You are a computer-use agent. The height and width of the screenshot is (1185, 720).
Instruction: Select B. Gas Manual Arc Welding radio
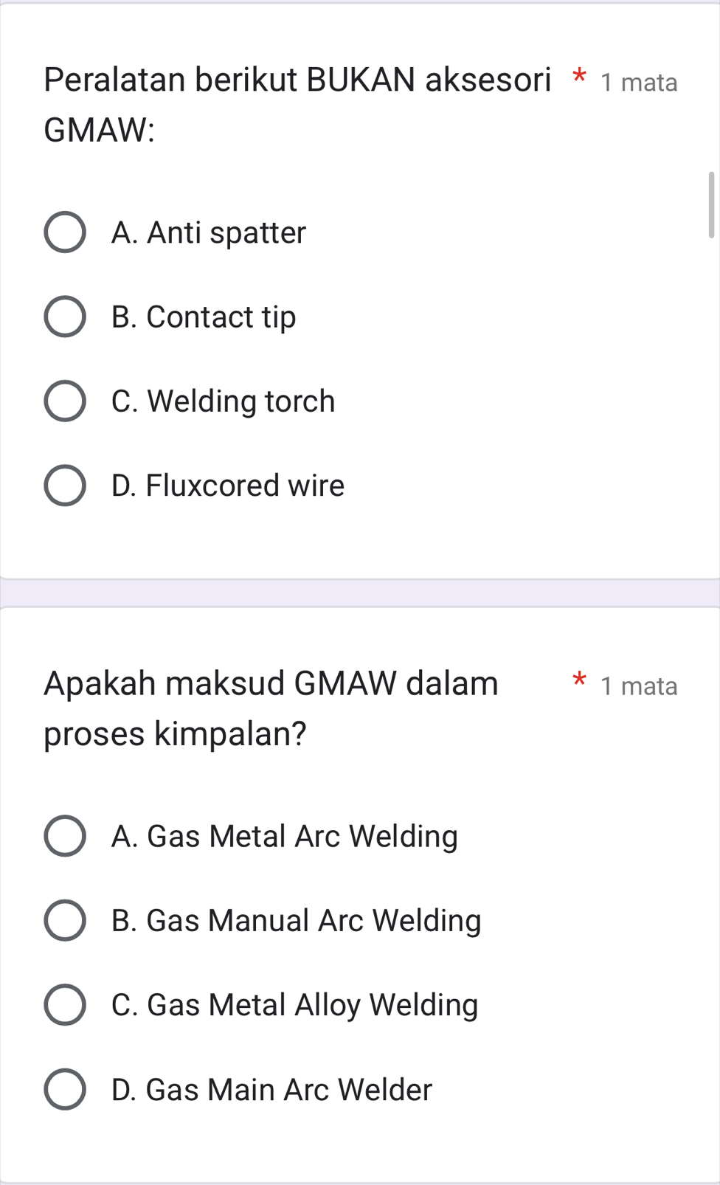coord(65,921)
